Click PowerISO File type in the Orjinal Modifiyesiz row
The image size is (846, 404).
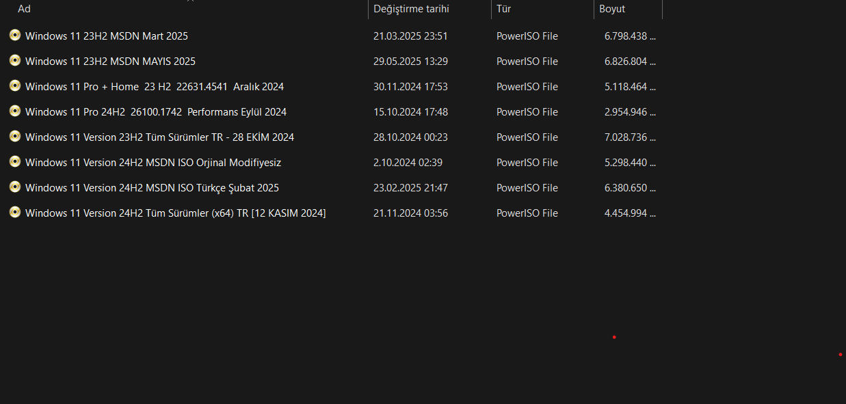527,163
